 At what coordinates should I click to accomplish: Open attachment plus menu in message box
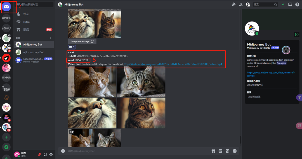[63, 151]
